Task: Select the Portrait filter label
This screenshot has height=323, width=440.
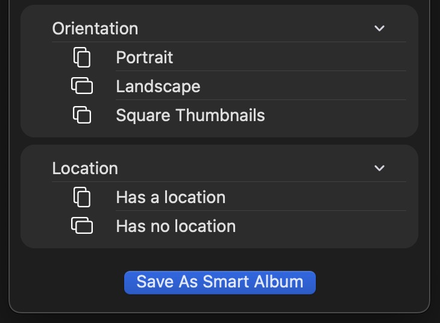Action: 145,57
